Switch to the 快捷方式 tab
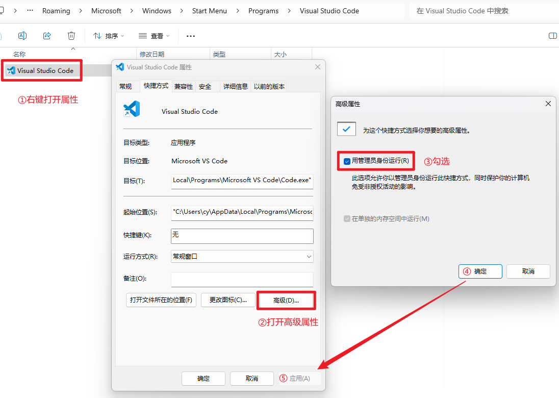Screen dimensions: 559x398 156,86
